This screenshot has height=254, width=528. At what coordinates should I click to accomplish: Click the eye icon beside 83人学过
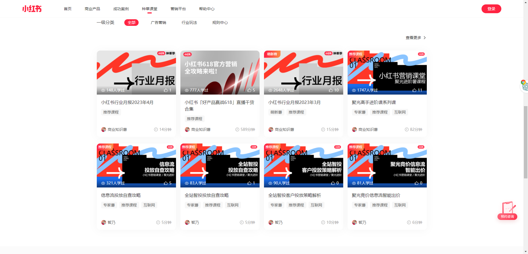click(187, 183)
